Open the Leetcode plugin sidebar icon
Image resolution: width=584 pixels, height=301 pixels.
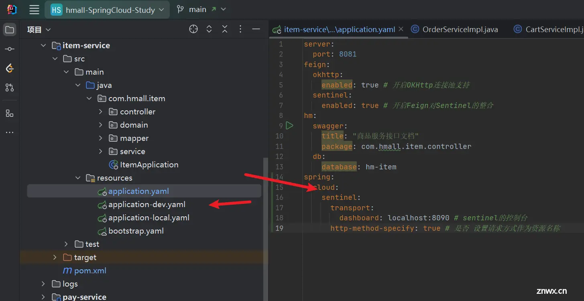pyautogui.click(x=10, y=68)
